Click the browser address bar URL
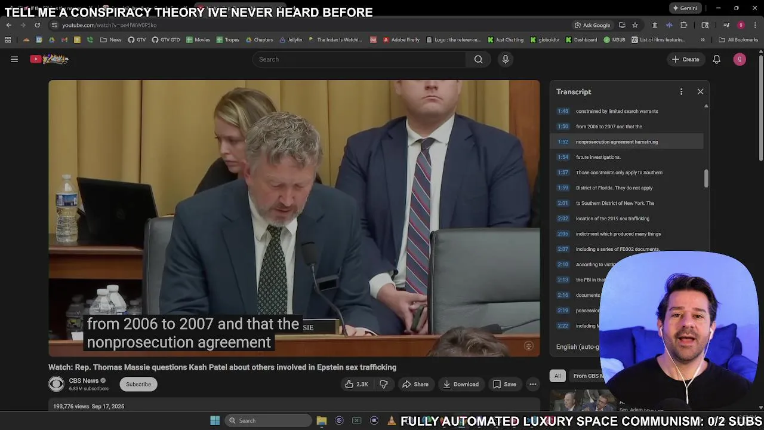Image resolution: width=764 pixels, height=430 pixels. pyautogui.click(x=109, y=25)
